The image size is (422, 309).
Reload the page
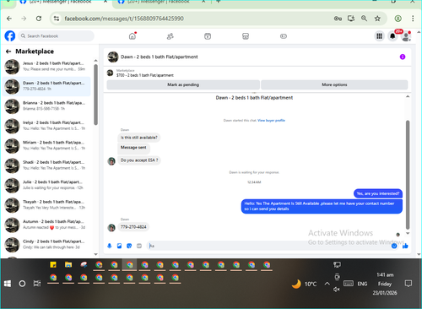39,19
